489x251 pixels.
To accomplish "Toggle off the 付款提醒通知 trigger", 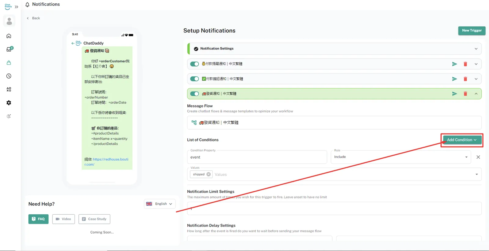I will (194, 64).
